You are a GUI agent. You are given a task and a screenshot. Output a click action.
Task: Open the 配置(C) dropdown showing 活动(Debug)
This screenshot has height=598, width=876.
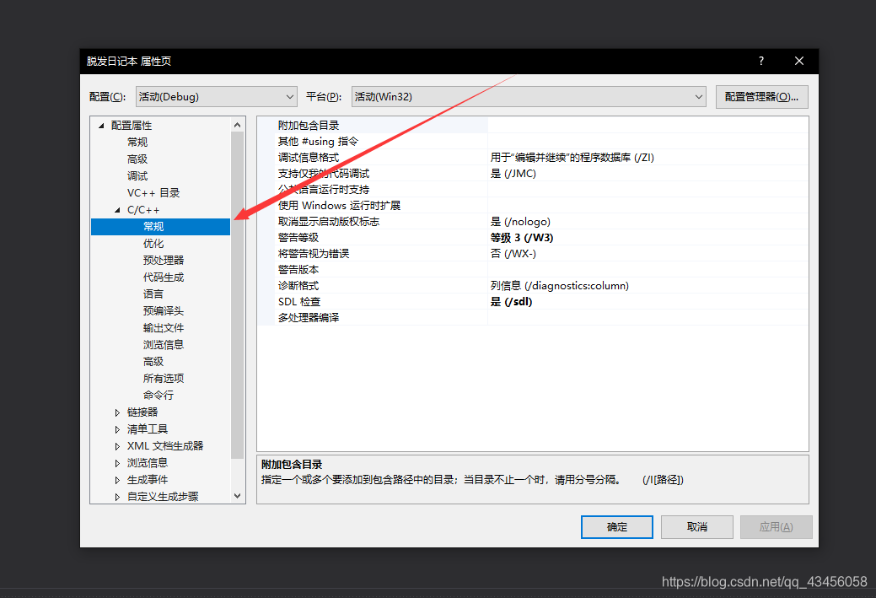(216, 96)
